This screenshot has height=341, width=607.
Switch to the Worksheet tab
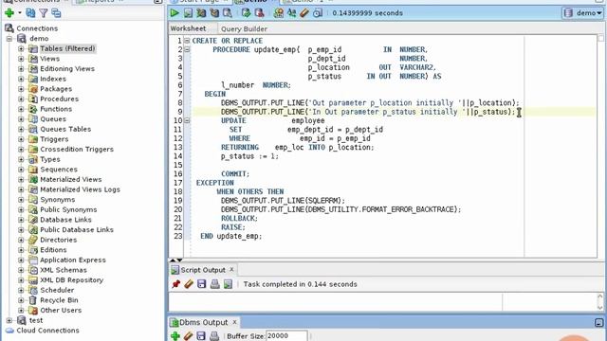coord(188,28)
